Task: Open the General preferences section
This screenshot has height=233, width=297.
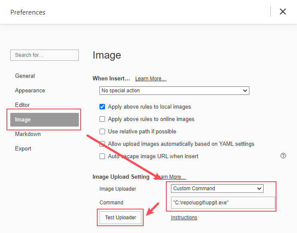Action: click(x=25, y=76)
